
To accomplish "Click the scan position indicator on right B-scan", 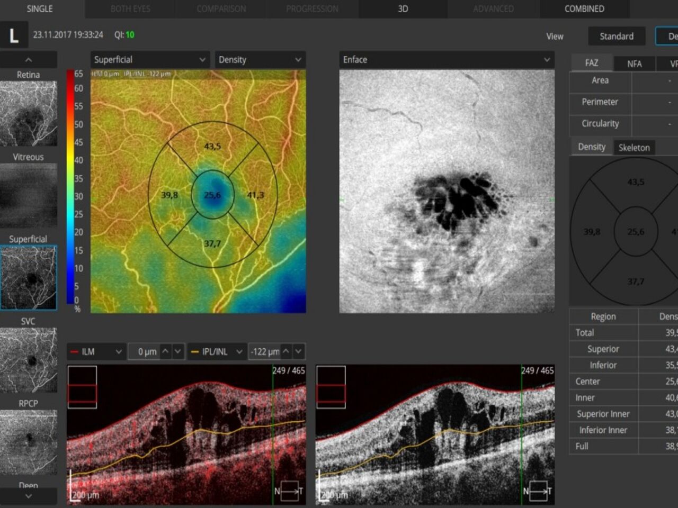I will tap(331, 387).
